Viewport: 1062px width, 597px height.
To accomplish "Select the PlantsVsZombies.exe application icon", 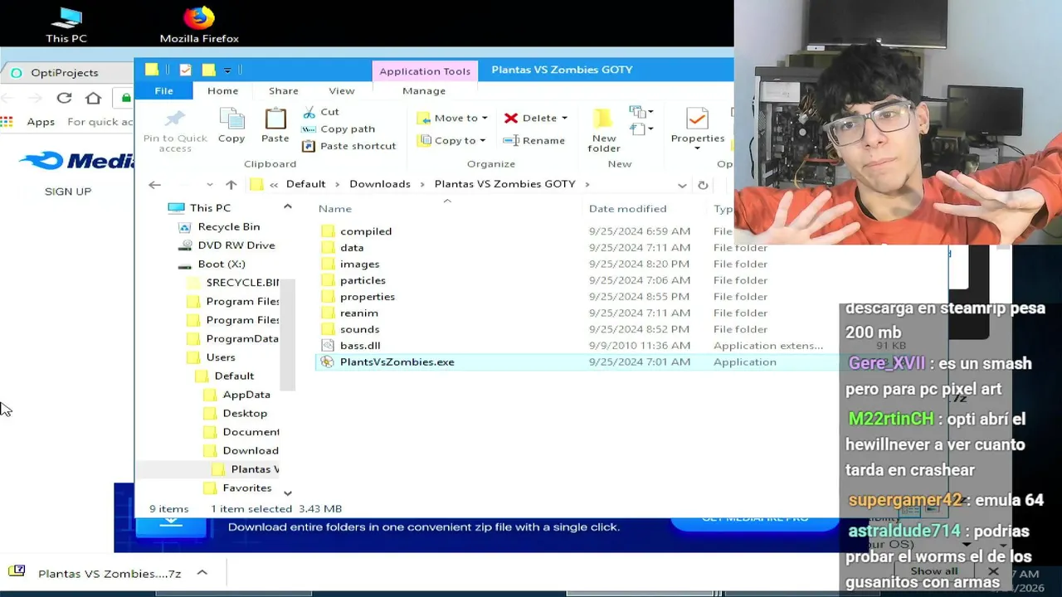I will click(x=327, y=362).
